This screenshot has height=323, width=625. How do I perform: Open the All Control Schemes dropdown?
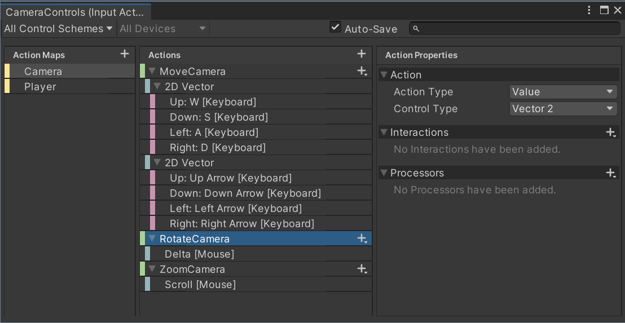[58, 29]
